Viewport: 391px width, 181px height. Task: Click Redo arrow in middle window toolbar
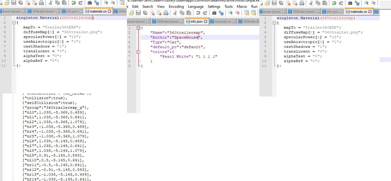205,13
